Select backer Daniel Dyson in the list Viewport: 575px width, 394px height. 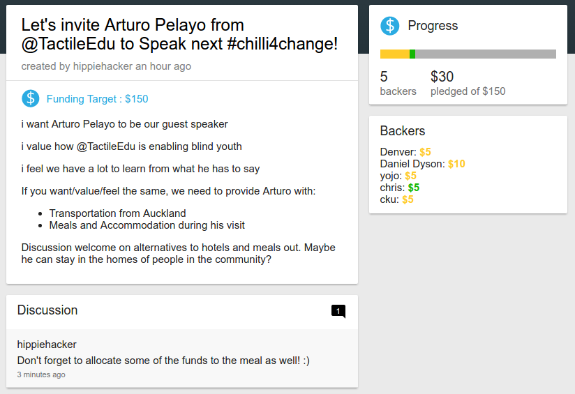(412, 164)
